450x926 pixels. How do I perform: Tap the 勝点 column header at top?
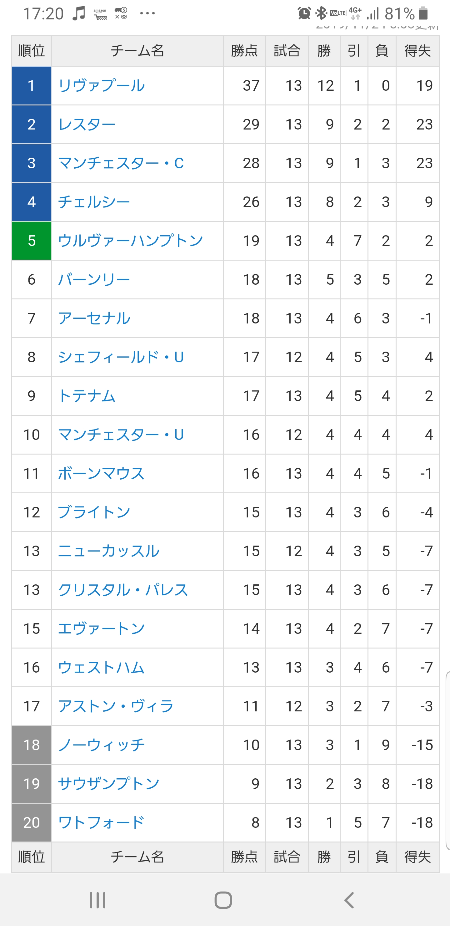point(244,51)
